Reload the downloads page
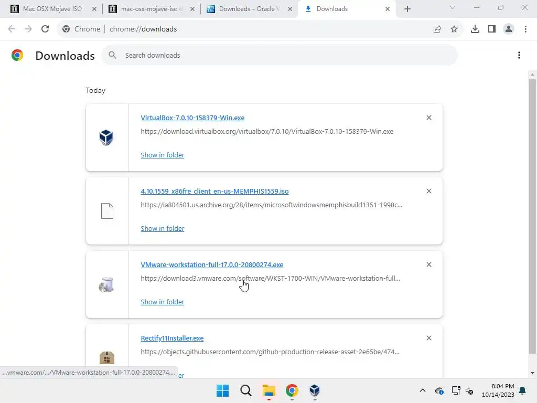537x403 pixels. (x=45, y=29)
